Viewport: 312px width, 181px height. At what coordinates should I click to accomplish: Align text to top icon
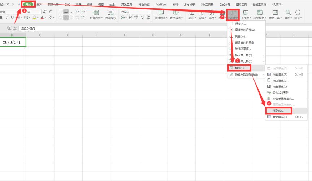pos(60,12)
